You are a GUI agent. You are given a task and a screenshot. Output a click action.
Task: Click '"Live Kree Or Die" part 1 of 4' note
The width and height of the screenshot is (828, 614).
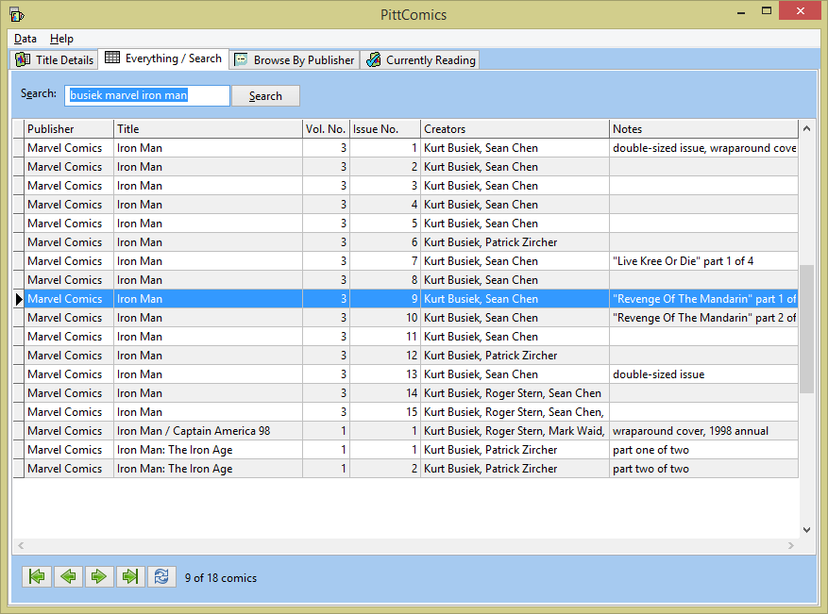(703, 261)
